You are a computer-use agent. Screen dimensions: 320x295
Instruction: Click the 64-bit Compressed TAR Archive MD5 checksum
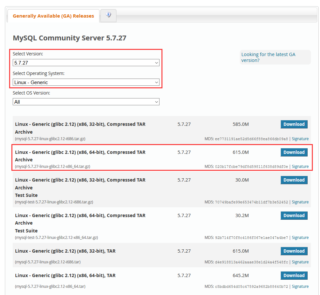pos(251,167)
